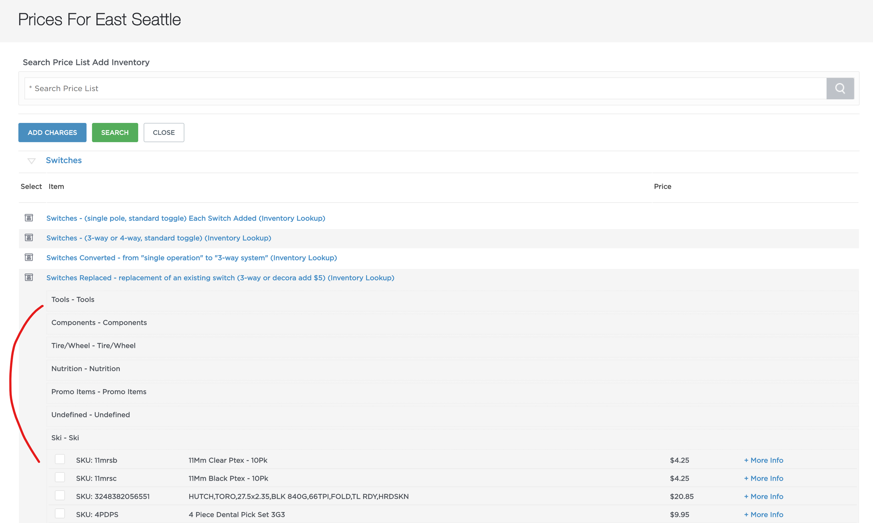
Task: Open inventory lookup icon for Switches Converted row
Action: click(29, 257)
